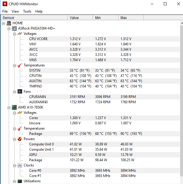Click the AMD A10-7850K processor chip icon
The image size is (183, 184).
14,107
